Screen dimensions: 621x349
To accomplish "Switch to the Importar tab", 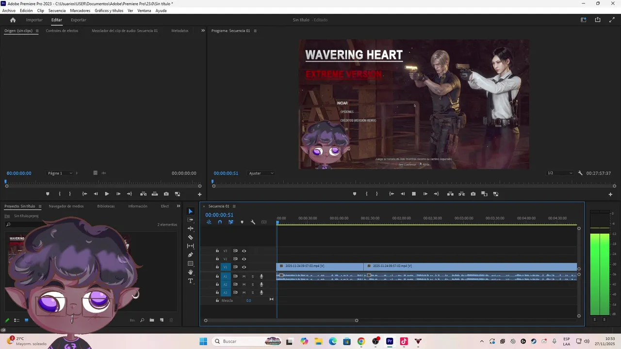I will click(34, 20).
